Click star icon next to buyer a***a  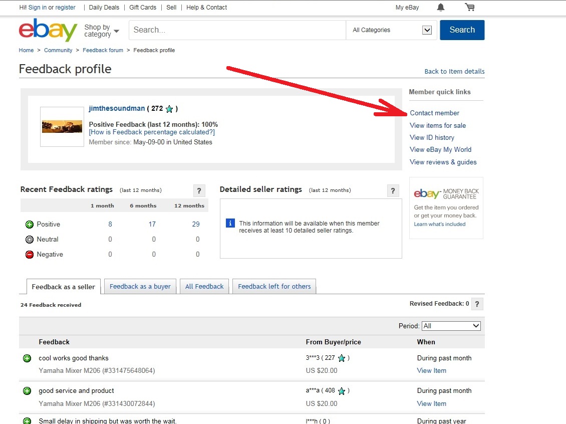pos(342,391)
